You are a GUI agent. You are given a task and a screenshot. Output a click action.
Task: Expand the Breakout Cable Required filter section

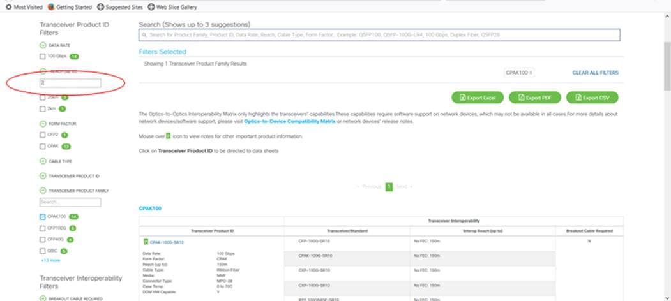click(43, 298)
